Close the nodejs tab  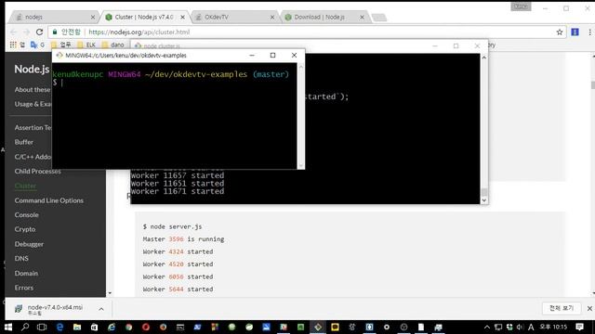pos(93,17)
